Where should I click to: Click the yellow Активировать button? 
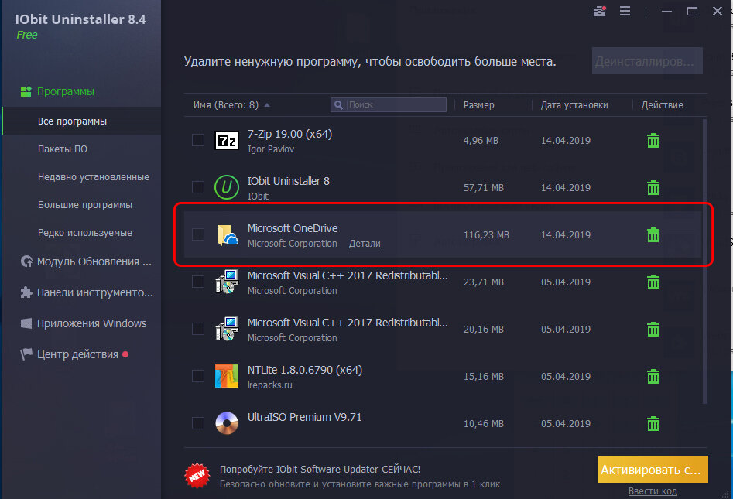[x=653, y=469]
